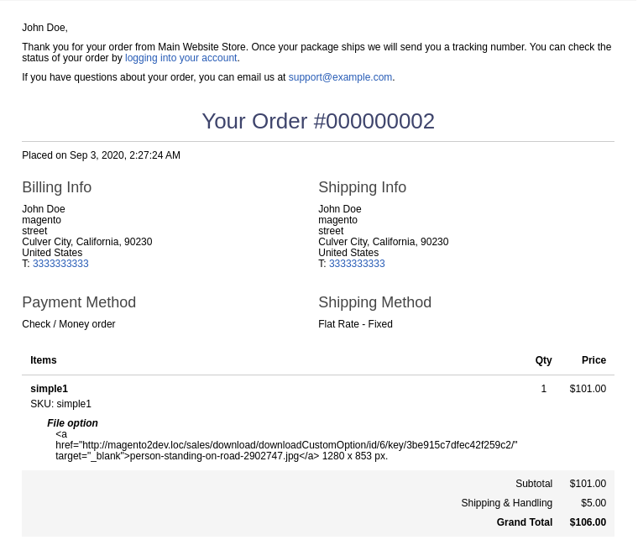Open the 'logging into your account' link
The width and height of the screenshot is (638, 540).
coord(181,58)
